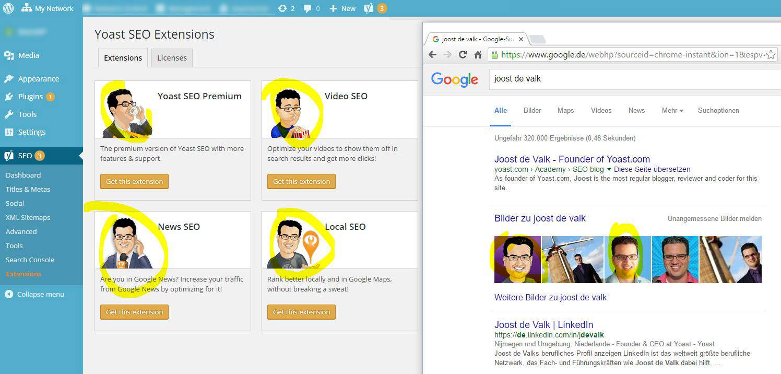Image resolution: width=781 pixels, height=374 pixels.
Task: Select the Extensions submenu item
Action: (23, 274)
